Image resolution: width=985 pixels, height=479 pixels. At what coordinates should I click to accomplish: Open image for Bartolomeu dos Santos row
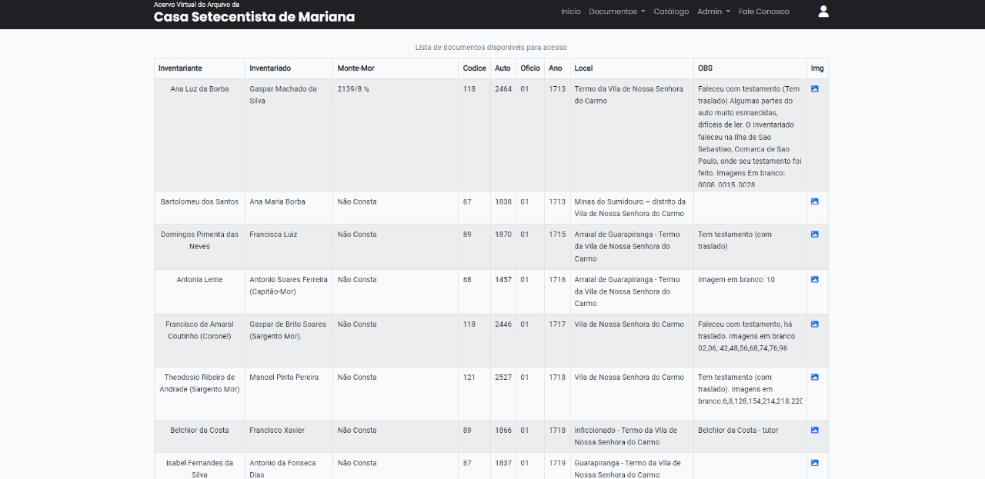click(x=814, y=201)
